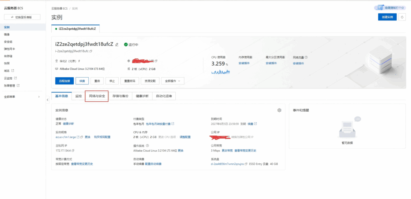411x199 pixels.
Task: Expand 全部菜单 submenu arrow
Action: click(x=39, y=97)
